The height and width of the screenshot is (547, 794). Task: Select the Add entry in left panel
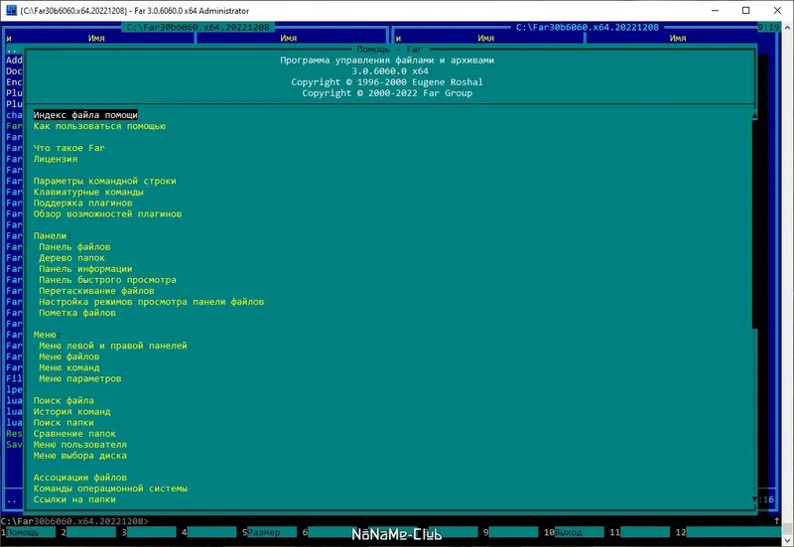14,61
